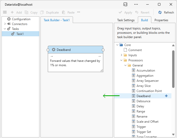This screenshot has width=177, height=138.
Task: Open the toolbar overflow ellipsis menu
Action: 79,12
